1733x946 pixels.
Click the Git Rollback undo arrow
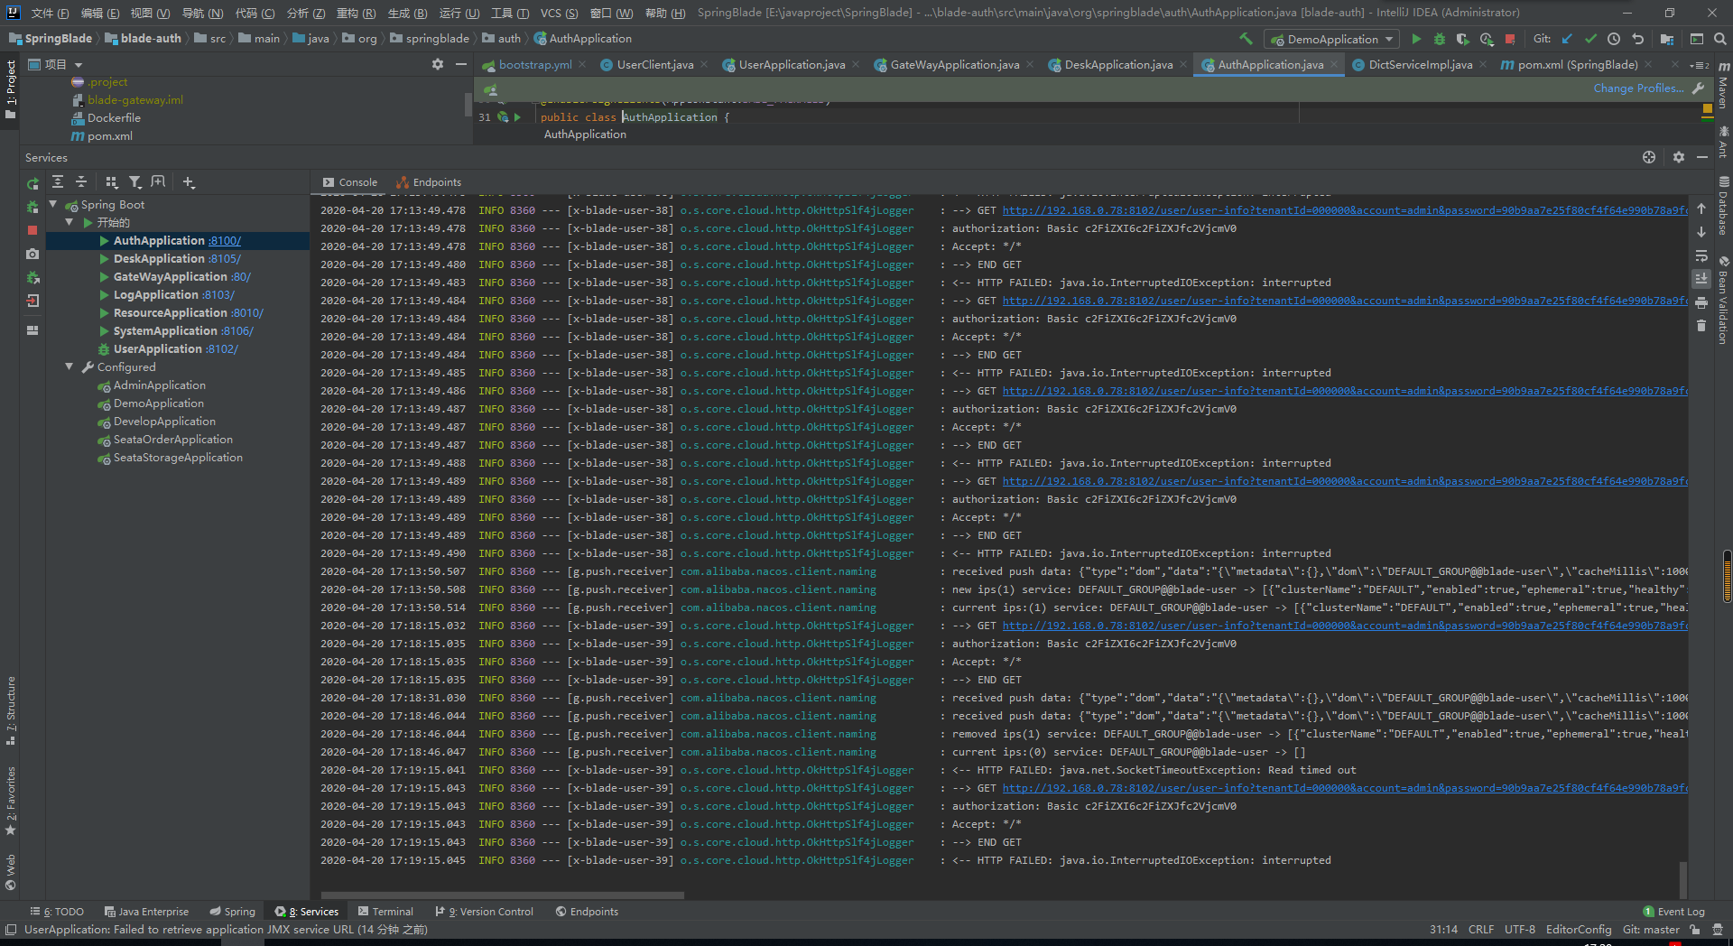tap(1638, 39)
